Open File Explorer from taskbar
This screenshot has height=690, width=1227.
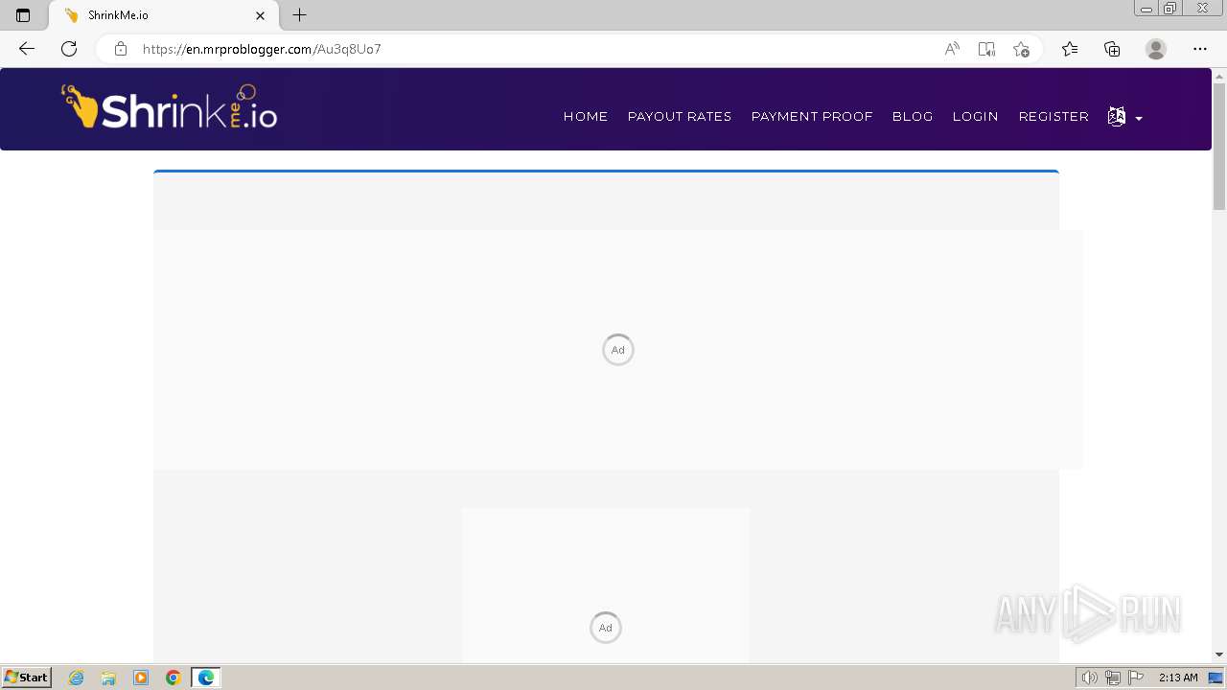tap(108, 678)
